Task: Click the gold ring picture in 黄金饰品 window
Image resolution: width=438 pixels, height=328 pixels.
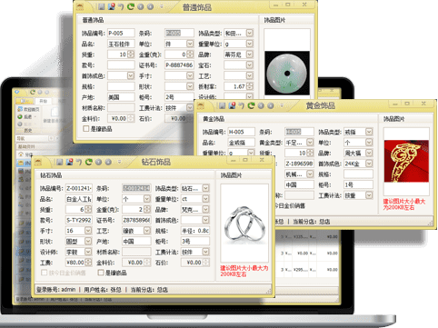Action: pos(406,161)
